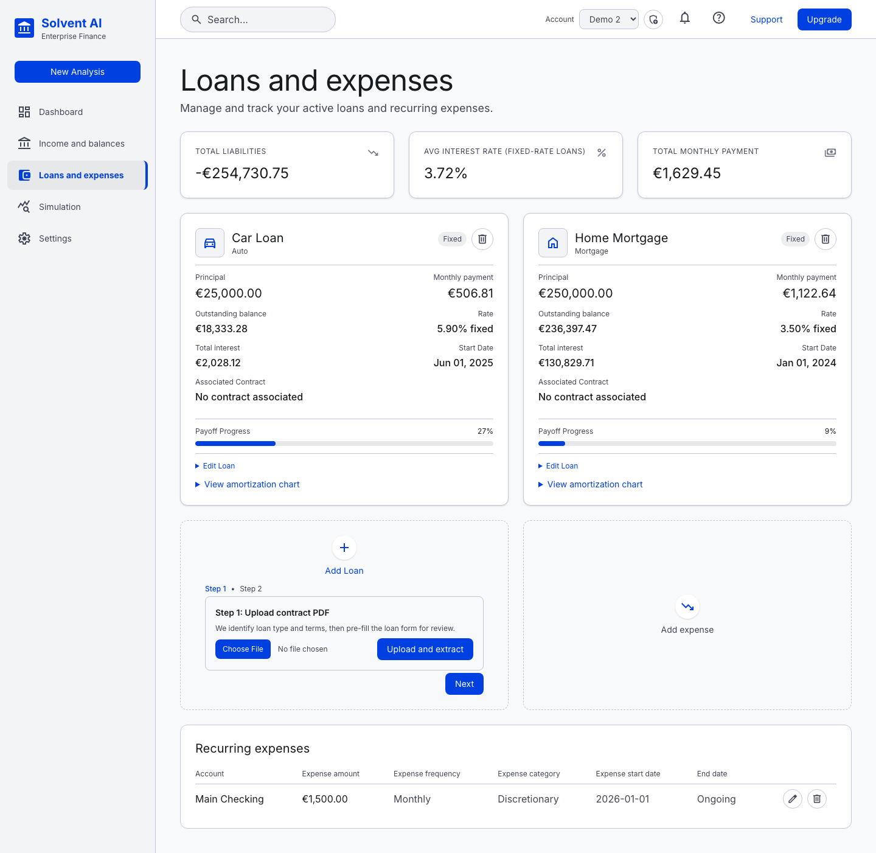Click the house icon on Home Mortgage card
Image resolution: width=876 pixels, height=853 pixels.
point(553,243)
